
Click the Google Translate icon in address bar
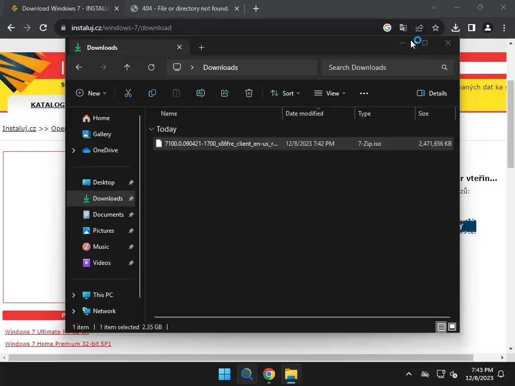tap(403, 28)
